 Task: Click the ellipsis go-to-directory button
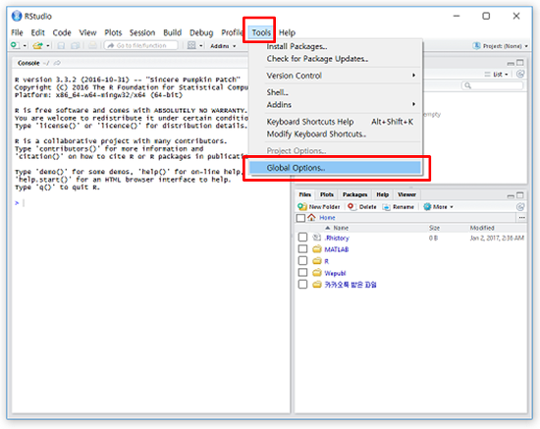click(521, 218)
